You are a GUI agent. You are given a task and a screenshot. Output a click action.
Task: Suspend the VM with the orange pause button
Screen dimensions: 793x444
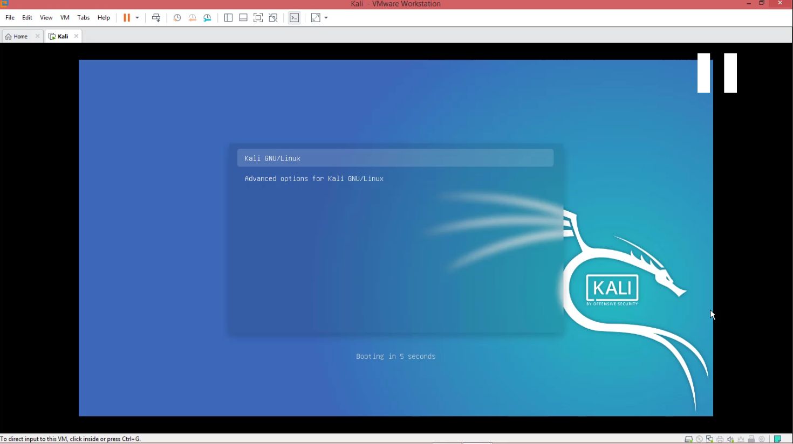[x=127, y=18]
